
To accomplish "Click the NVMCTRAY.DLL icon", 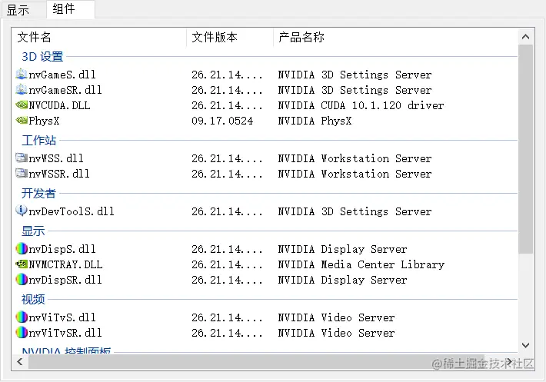I will pyautogui.click(x=22, y=264).
